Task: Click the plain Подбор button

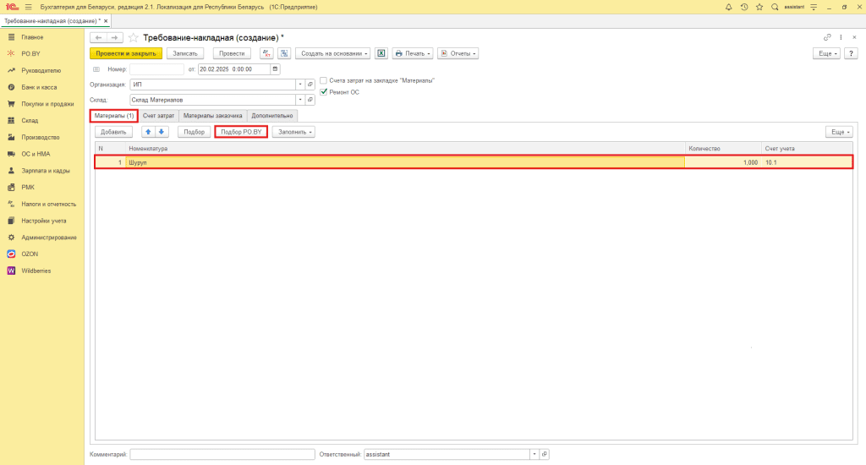Action: click(194, 132)
